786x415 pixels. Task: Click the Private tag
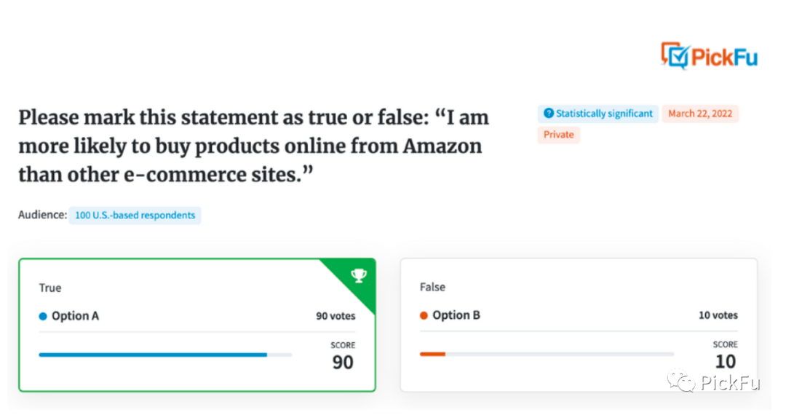tap(558, 135)
